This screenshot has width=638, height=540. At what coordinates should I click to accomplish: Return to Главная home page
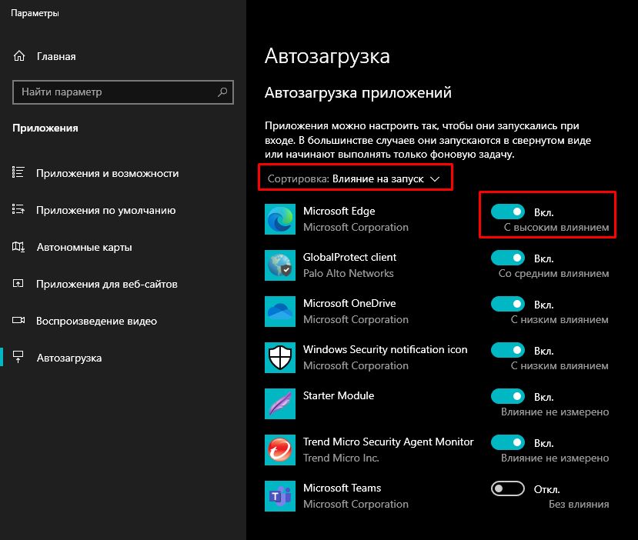(x=55, y=56)
